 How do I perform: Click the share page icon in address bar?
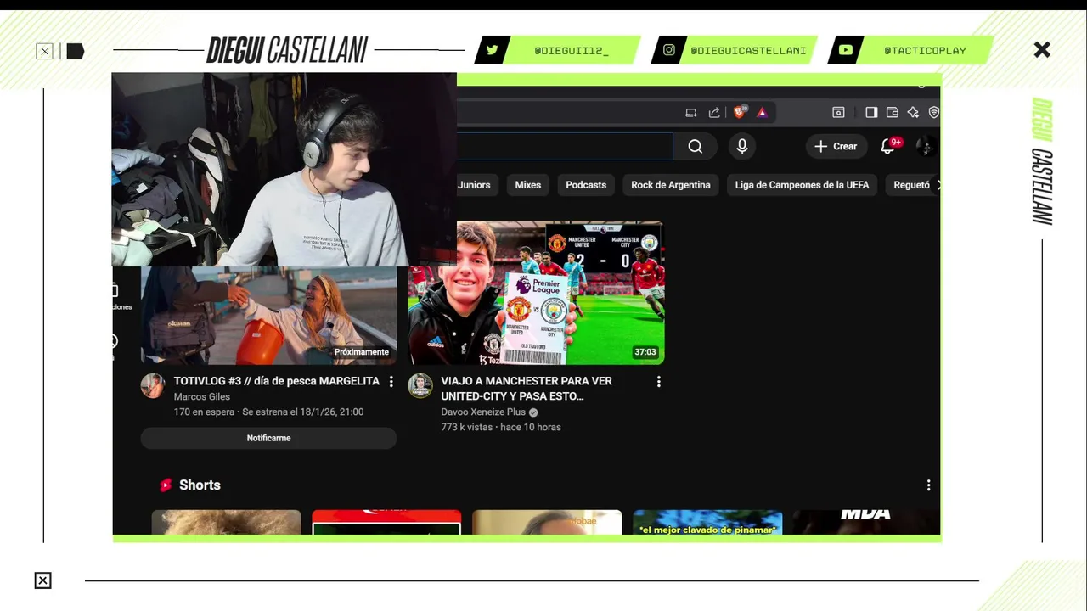click(x=714, y=112)
